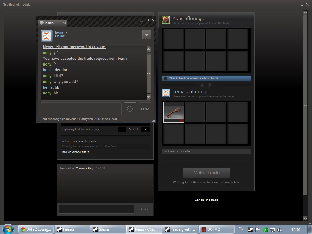Click the green checkmark tray icon
Viewport: 312px width, 234px height.
point(265,229)
